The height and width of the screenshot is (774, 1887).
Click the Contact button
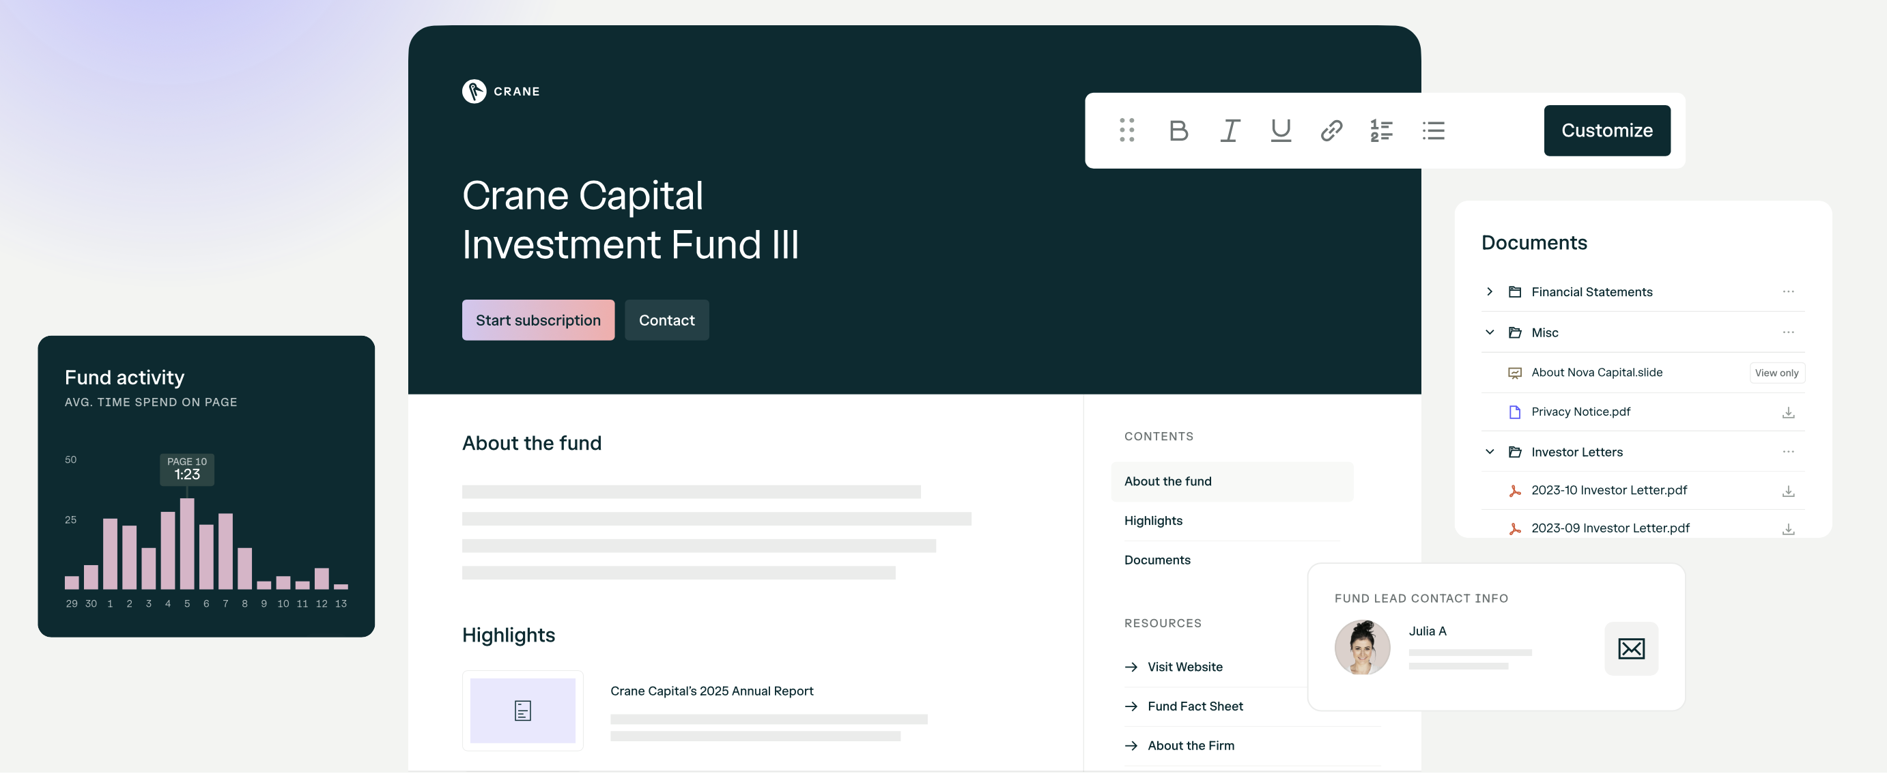pyautogui.click(x=666, y=320)
